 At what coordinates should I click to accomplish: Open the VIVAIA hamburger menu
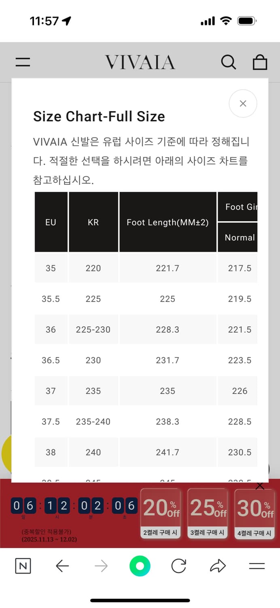(23, 62)
